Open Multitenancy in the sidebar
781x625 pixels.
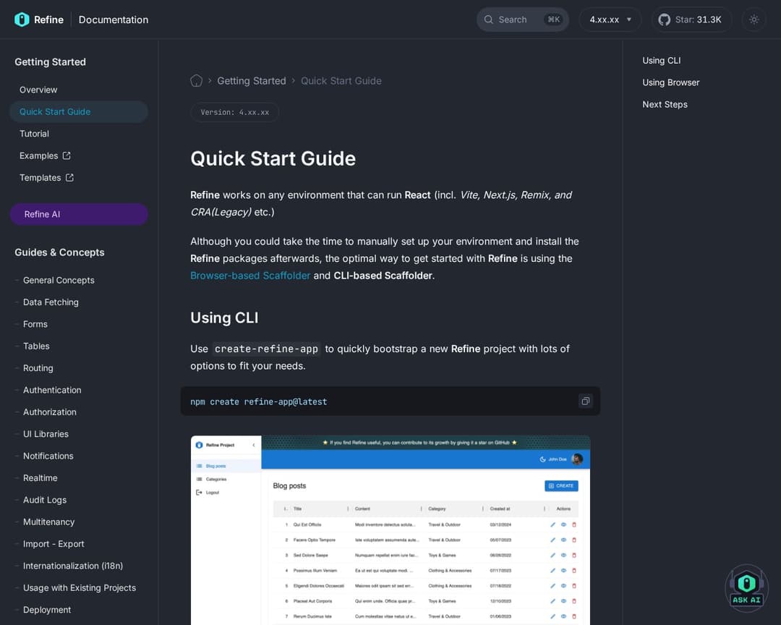coord(48,522)
